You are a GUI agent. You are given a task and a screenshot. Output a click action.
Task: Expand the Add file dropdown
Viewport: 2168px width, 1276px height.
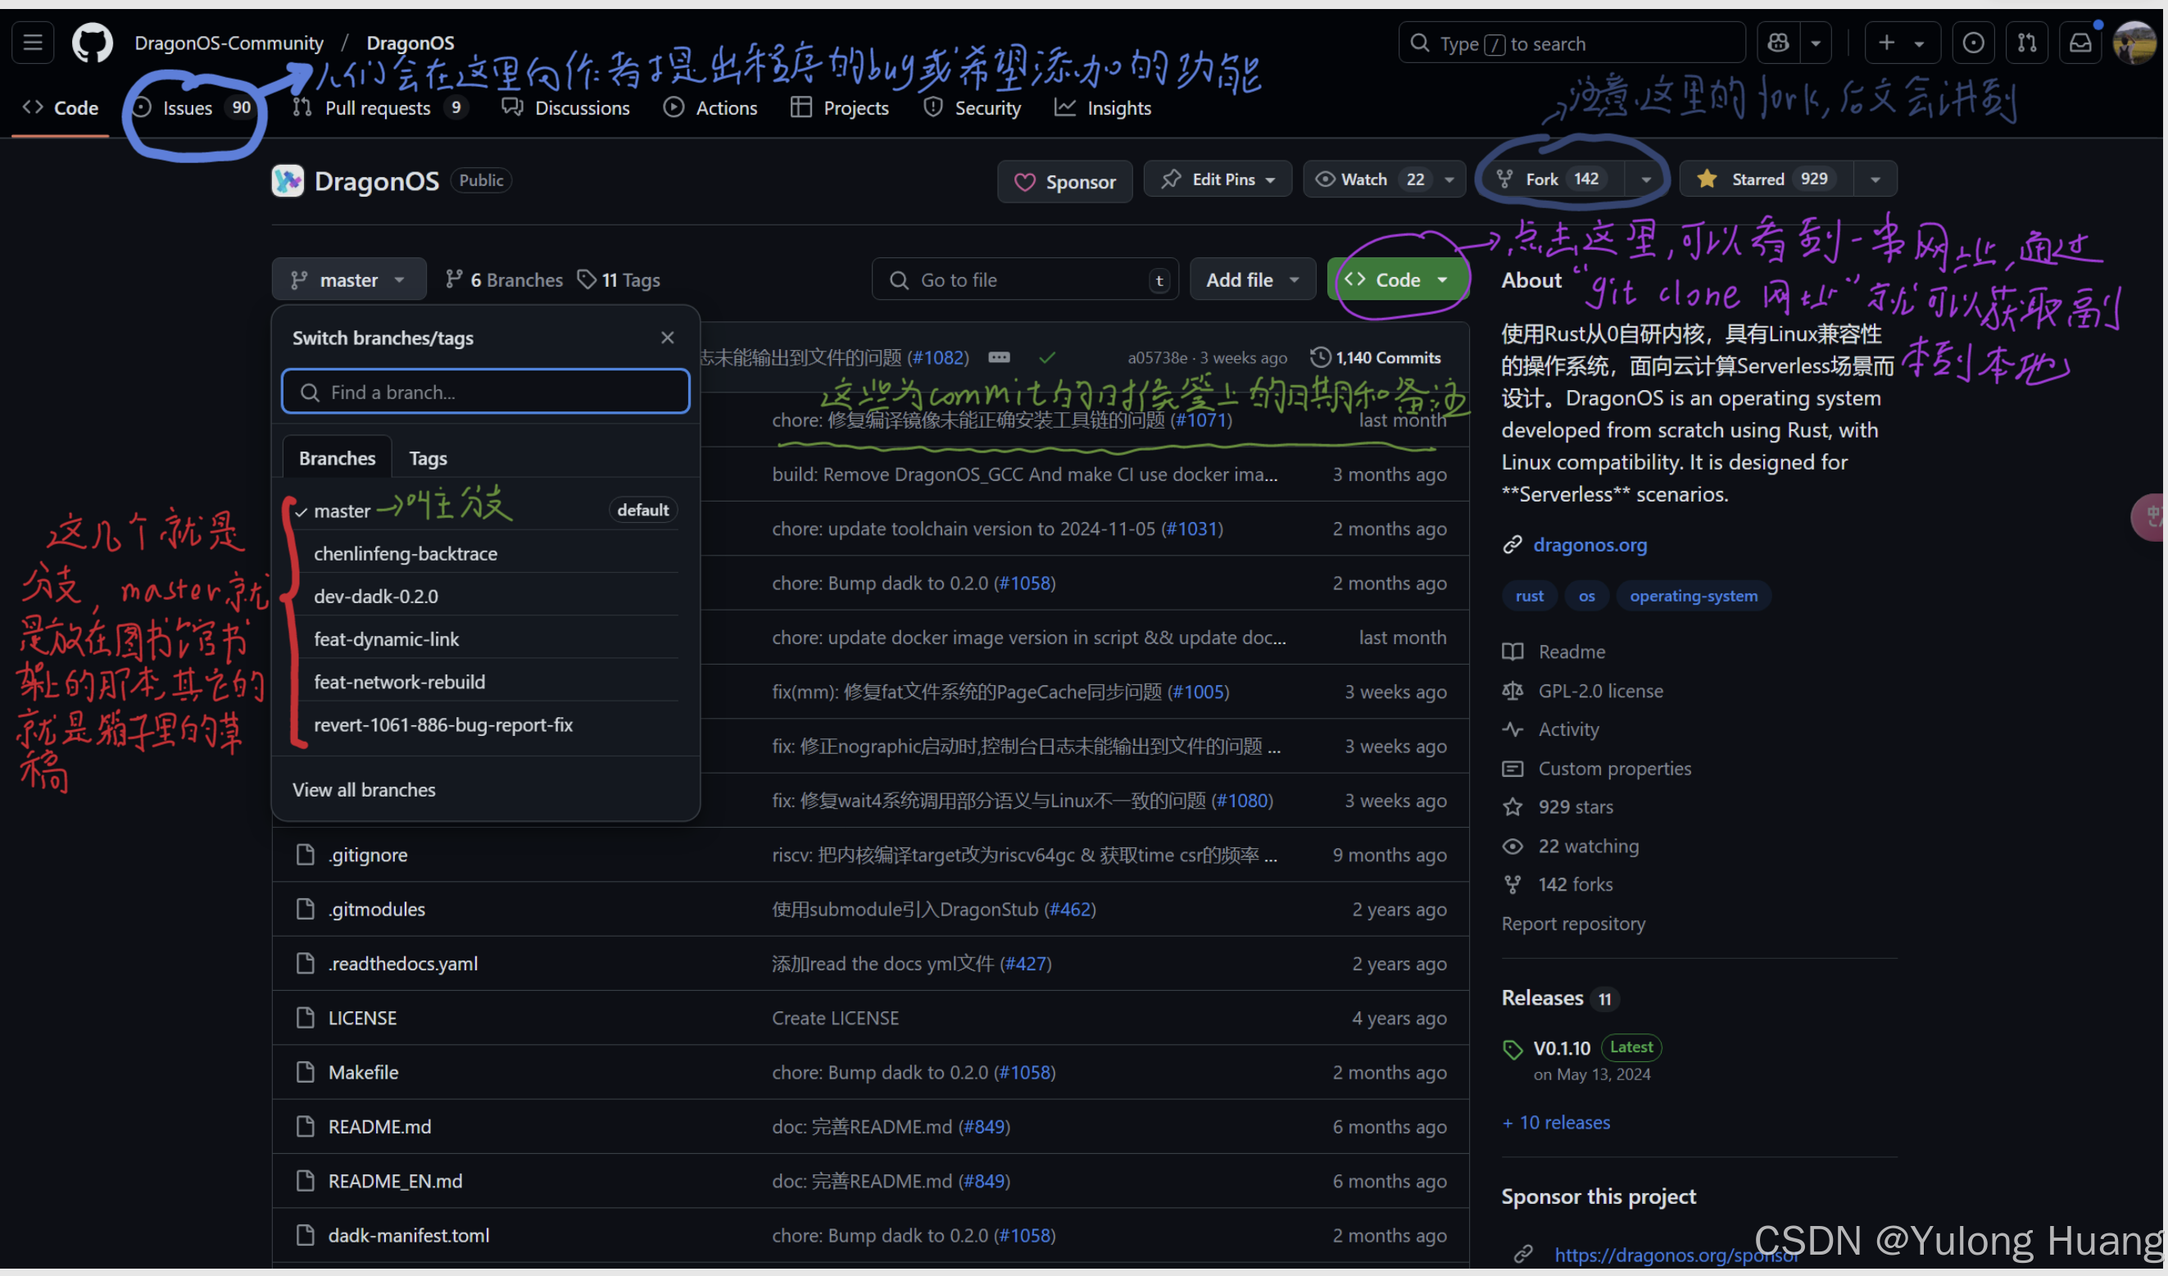pyautogui.click(x=1252, y=279)
